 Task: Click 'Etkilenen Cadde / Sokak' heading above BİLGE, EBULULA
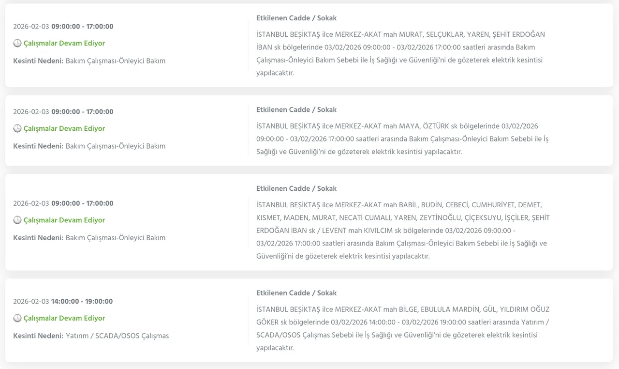pyautogui.click(x=296, y=293)
